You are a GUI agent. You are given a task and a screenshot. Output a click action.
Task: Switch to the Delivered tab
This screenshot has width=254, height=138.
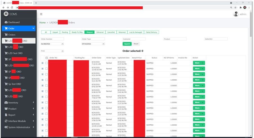point(100,32)
